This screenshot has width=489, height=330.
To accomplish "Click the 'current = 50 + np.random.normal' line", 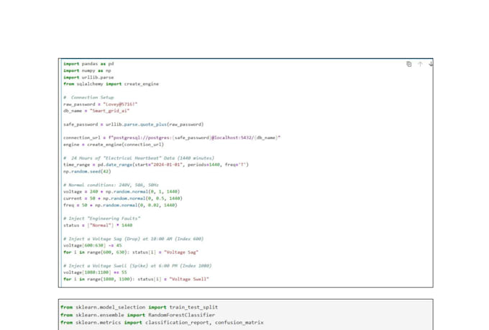I will point(123,198).
